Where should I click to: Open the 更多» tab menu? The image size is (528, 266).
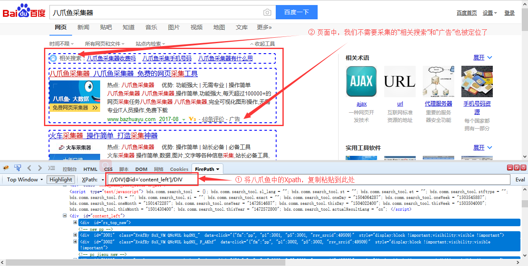[x=264, y=28]
